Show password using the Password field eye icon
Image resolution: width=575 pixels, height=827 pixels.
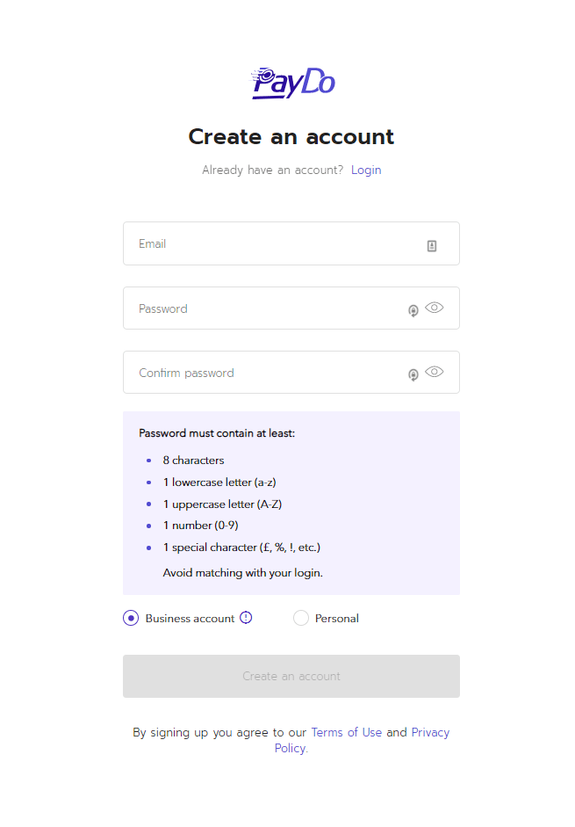click(435, 308)
